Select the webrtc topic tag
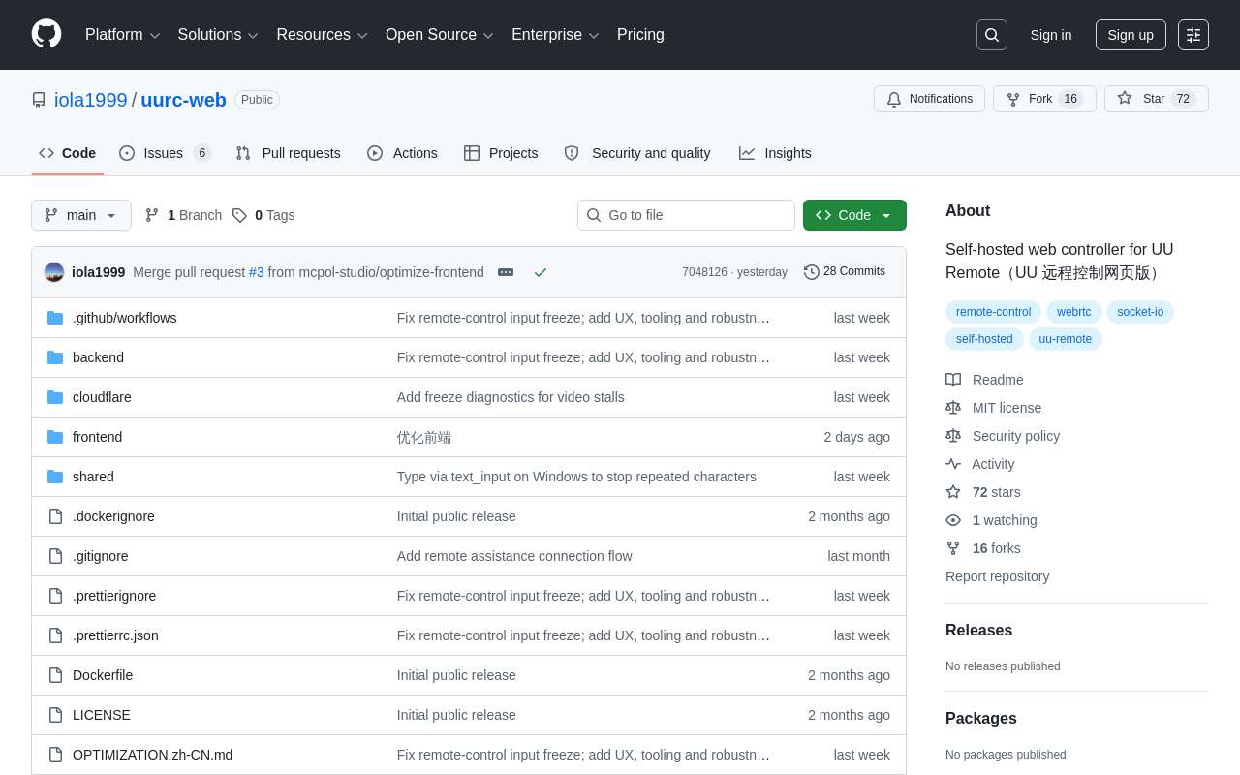1240x775 pixels. tap(1073, 312)
